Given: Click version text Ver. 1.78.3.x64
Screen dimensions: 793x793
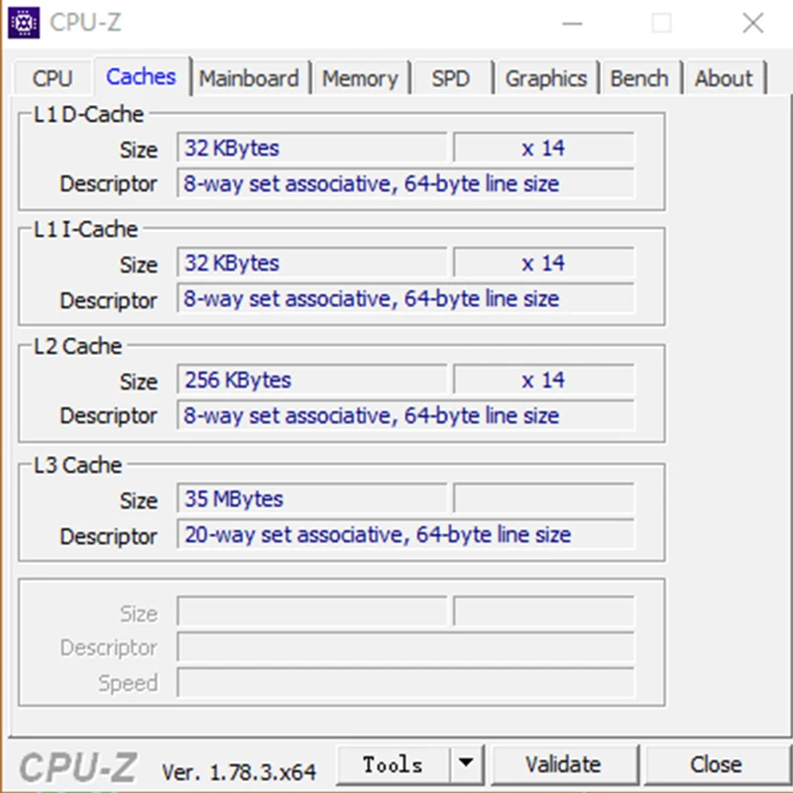Looking at the screenshot, I should coord(239,772).
